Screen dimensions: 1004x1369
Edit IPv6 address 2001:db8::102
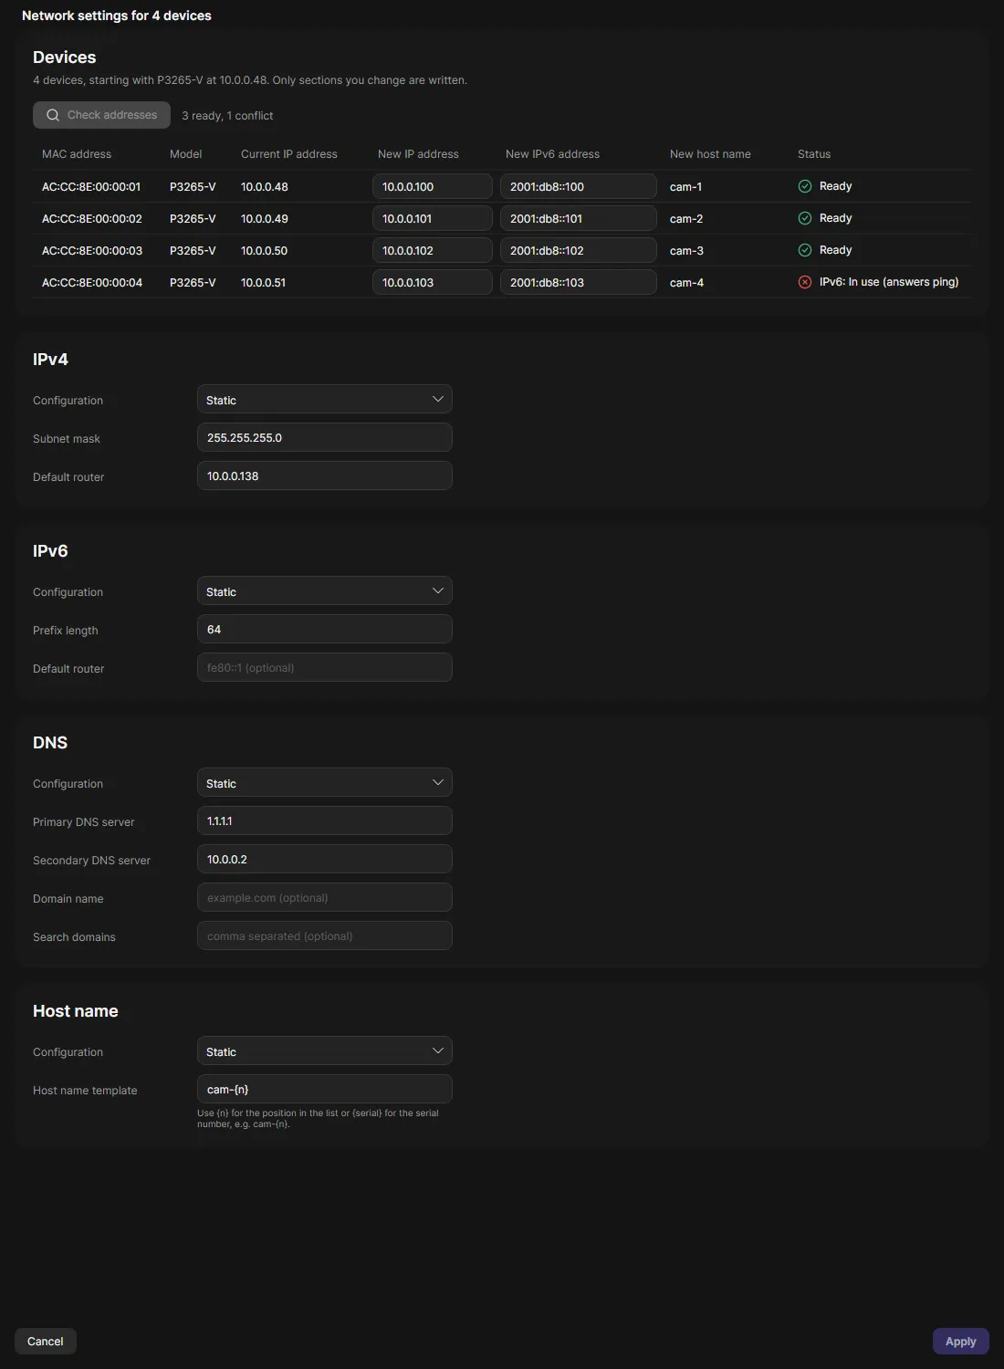coord(579,250)
